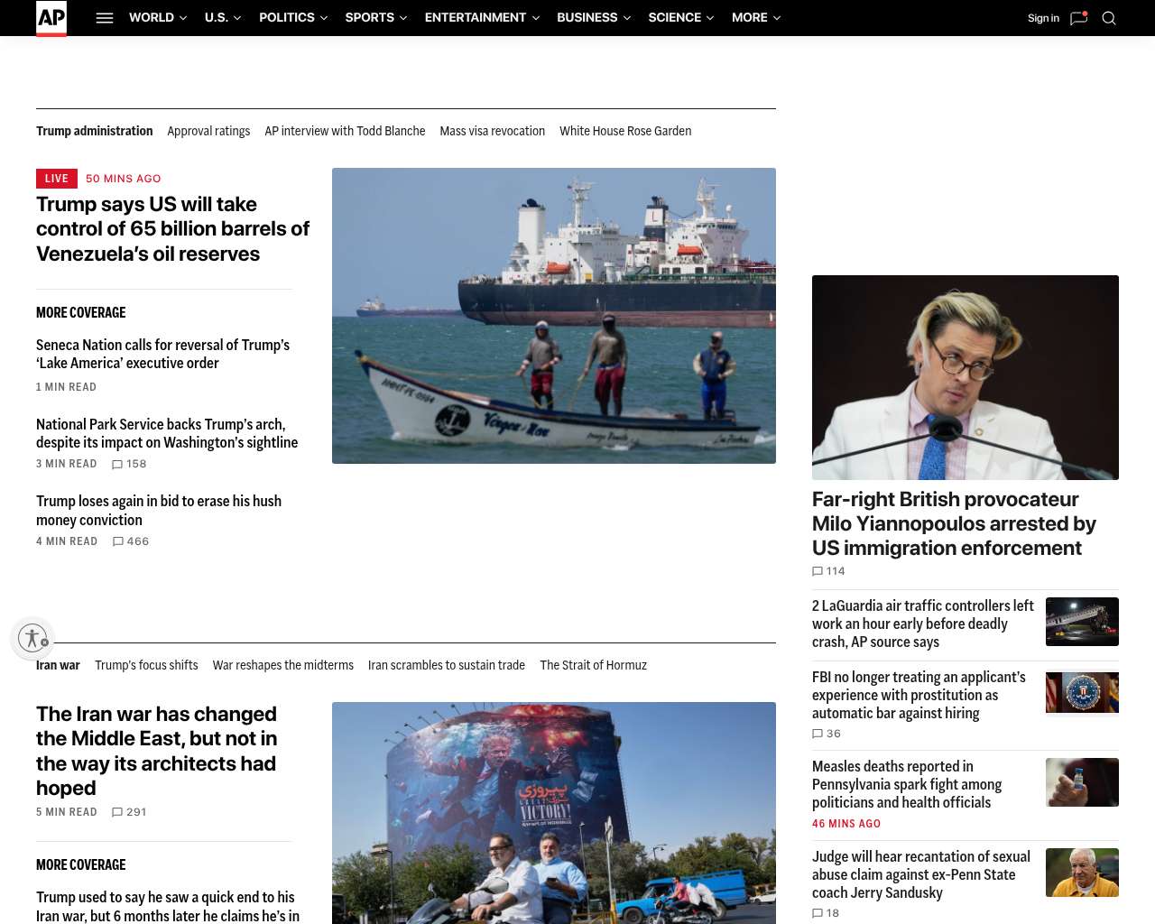This screenshot has width=1155, height=924.
Task: Select the Mass visa revocation topic
Action: tap(493, 131)
